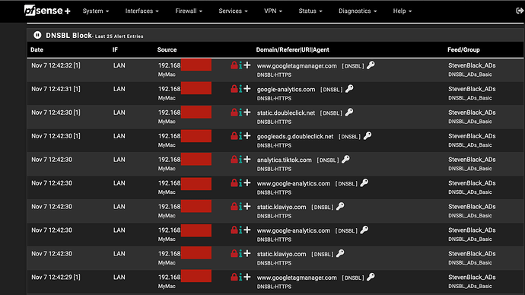Viewport: 525px width, 295px height.
Task: Click key icon next to googleads.g.doubleclick.net
Action: point(367,136)
